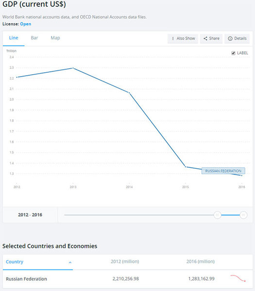Select the Line chart tab
This screenshot has height=291, width=255.
(x=14, y=38)
